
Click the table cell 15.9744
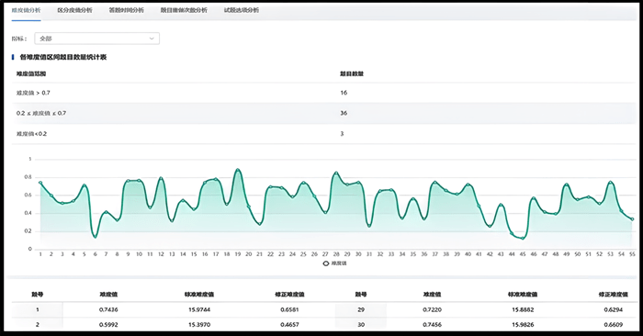[199, 309]
